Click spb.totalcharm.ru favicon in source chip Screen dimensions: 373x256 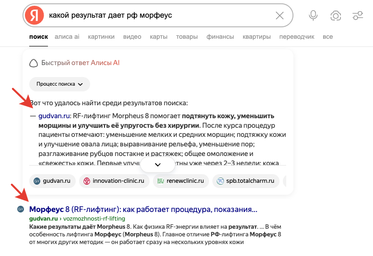(x=220, y=181)
